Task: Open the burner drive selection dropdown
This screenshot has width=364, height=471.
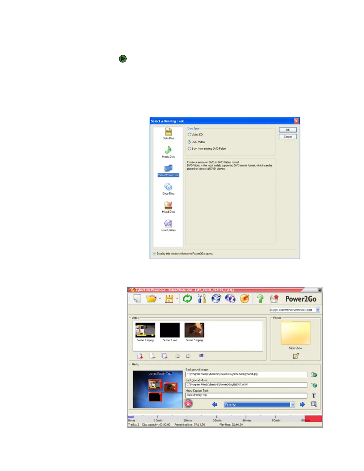Action: point(318,310)
